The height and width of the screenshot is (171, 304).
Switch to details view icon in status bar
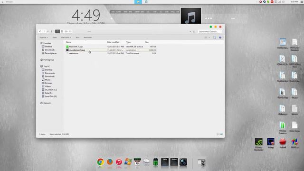click(x=218, y=134)
